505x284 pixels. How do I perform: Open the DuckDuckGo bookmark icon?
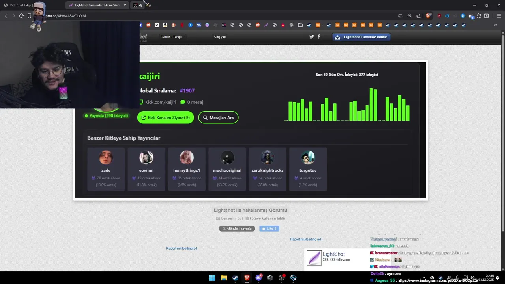[173, 25]
